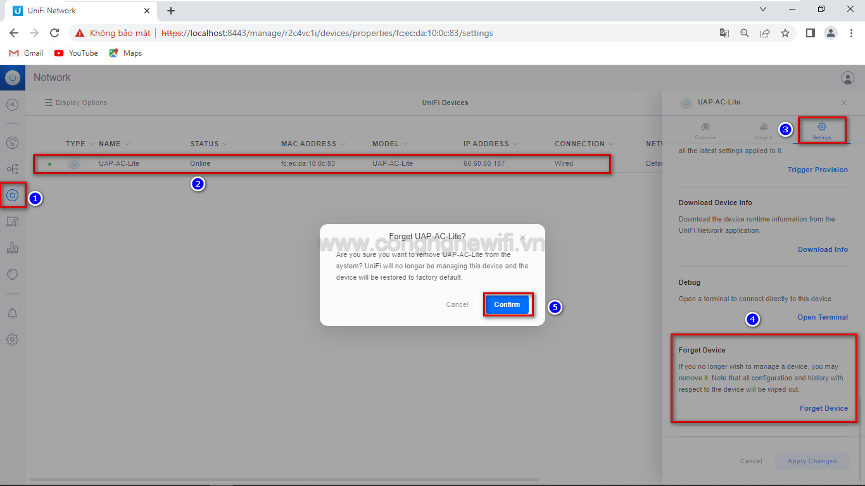Click the Apply Changes button
865x486 pixels.
(812, 461)
